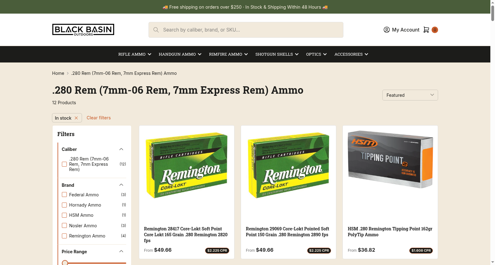Viewport: 495px width, 265px height.
Task: Click the My Account user icon
Action: 386,30
